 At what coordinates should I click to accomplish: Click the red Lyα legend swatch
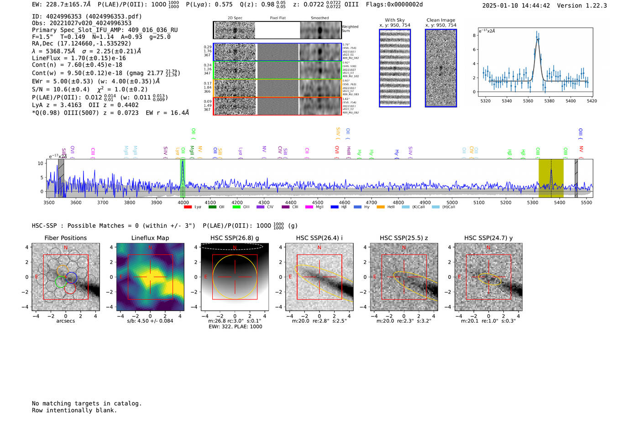[188, 207]
